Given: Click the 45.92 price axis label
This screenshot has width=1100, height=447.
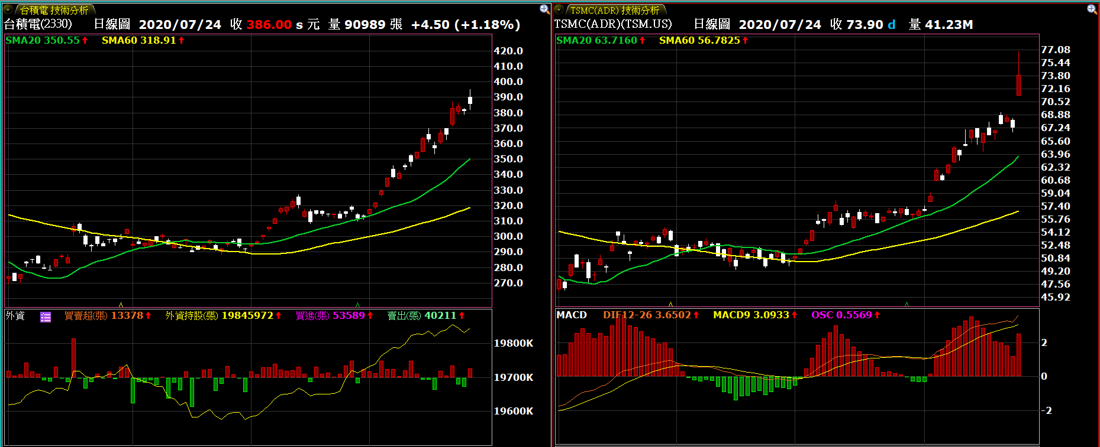Looking at the screenshot, I should pos(1056,297).
